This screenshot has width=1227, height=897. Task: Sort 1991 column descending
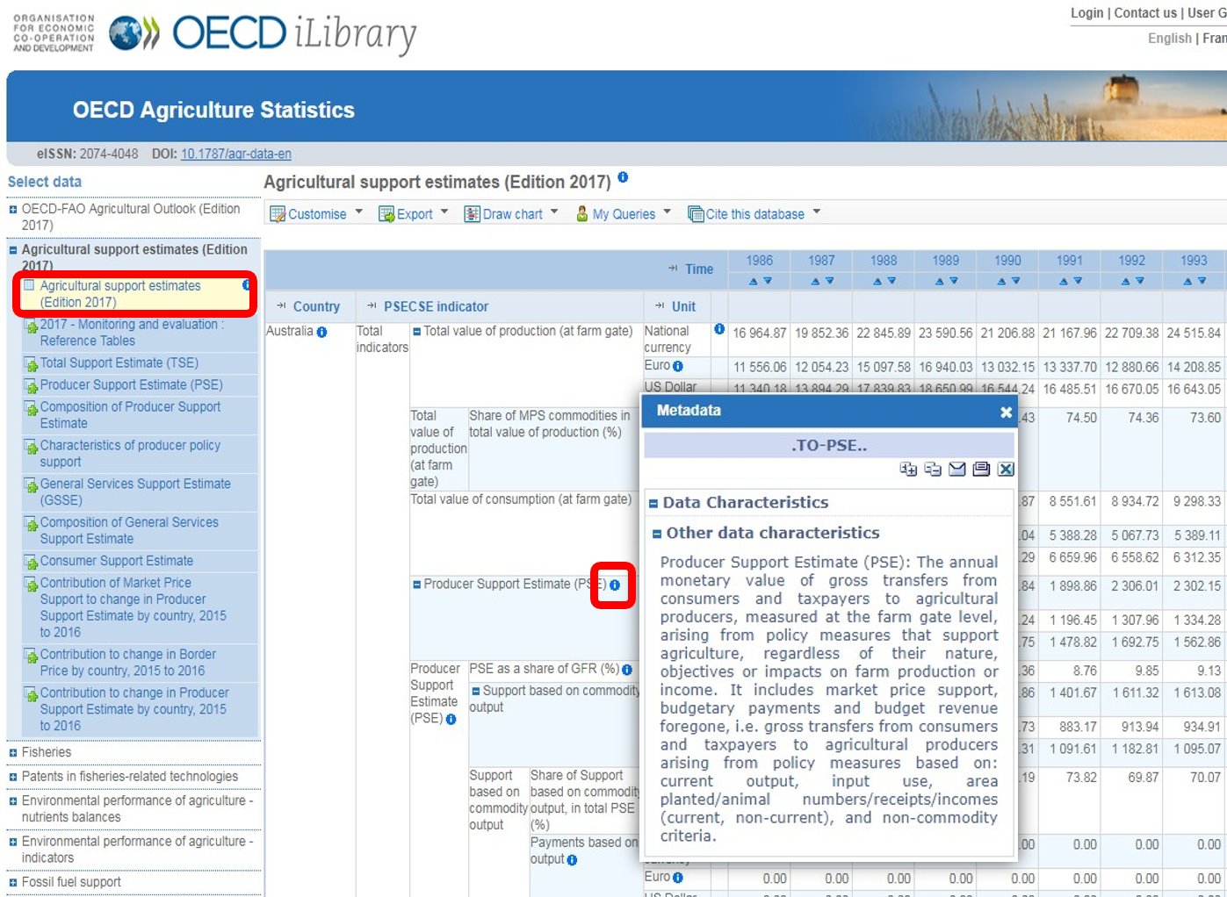click(x=1078, y=281)
